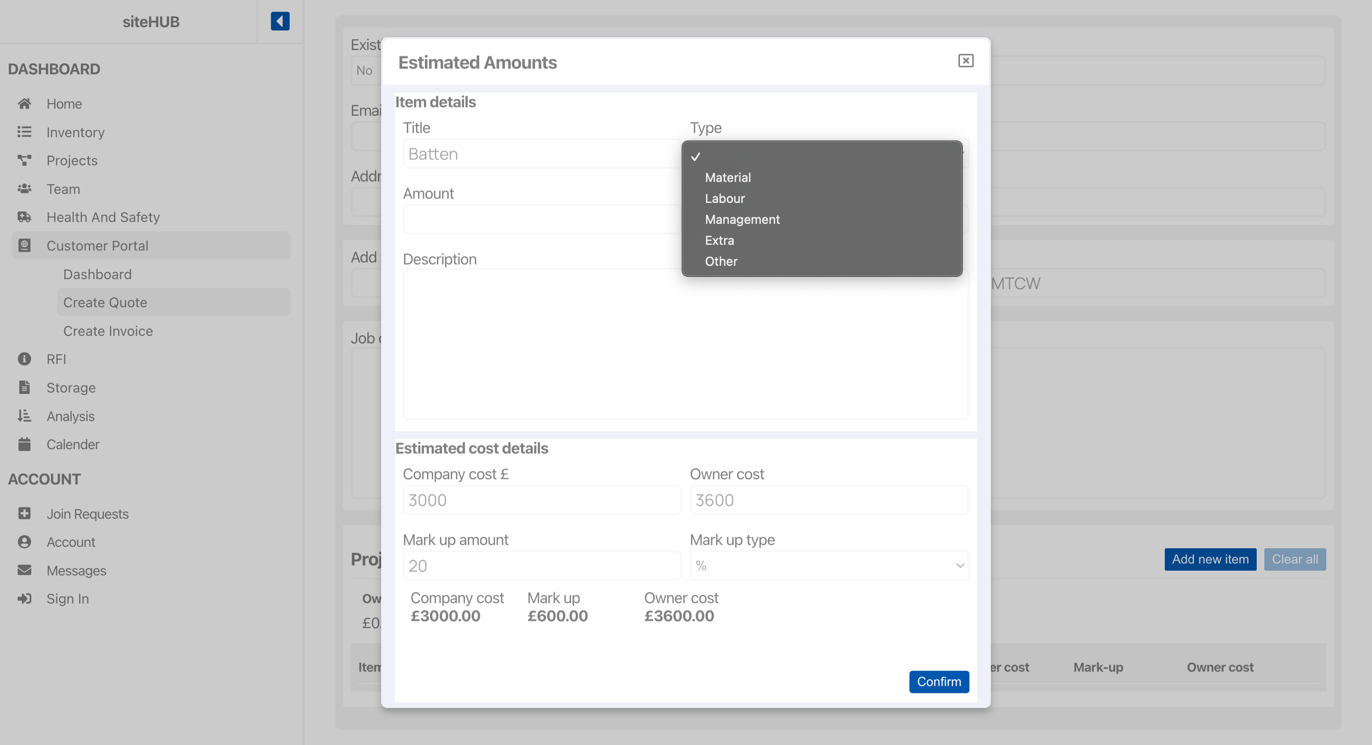Toggle the Management type selection
Image resolution: width=1372 pixels, height=745 pixels.
[x=742, y=218]
